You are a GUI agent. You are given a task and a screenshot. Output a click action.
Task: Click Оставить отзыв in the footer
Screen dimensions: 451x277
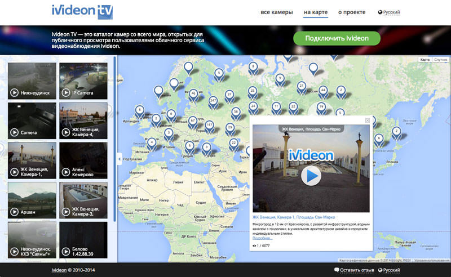coord(354,270)
